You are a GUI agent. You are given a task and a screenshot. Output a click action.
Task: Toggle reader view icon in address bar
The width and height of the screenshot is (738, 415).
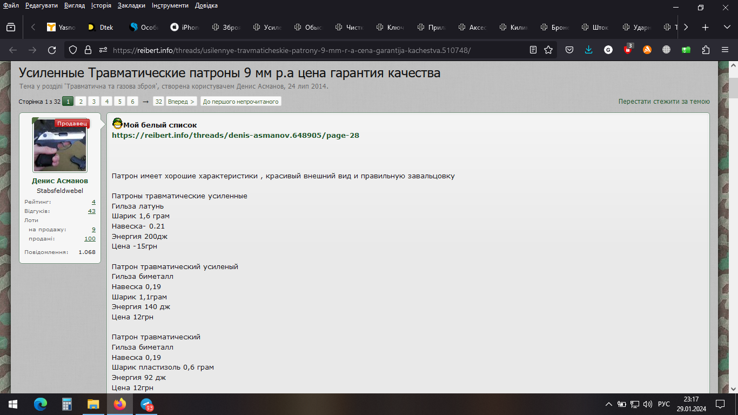point(533,50)
